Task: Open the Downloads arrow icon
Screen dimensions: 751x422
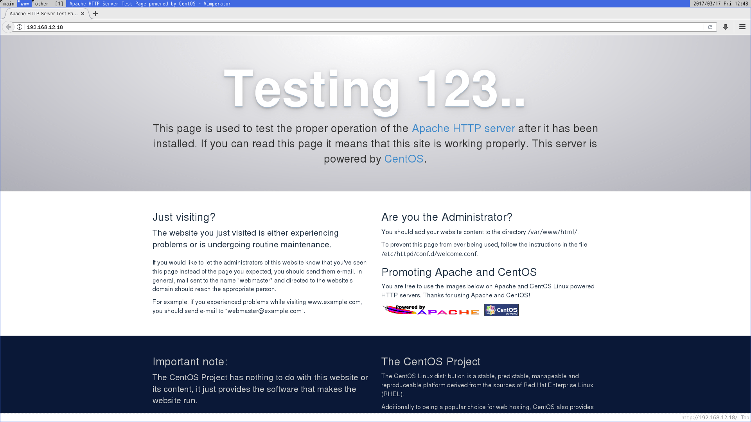Action: point(726,27)
